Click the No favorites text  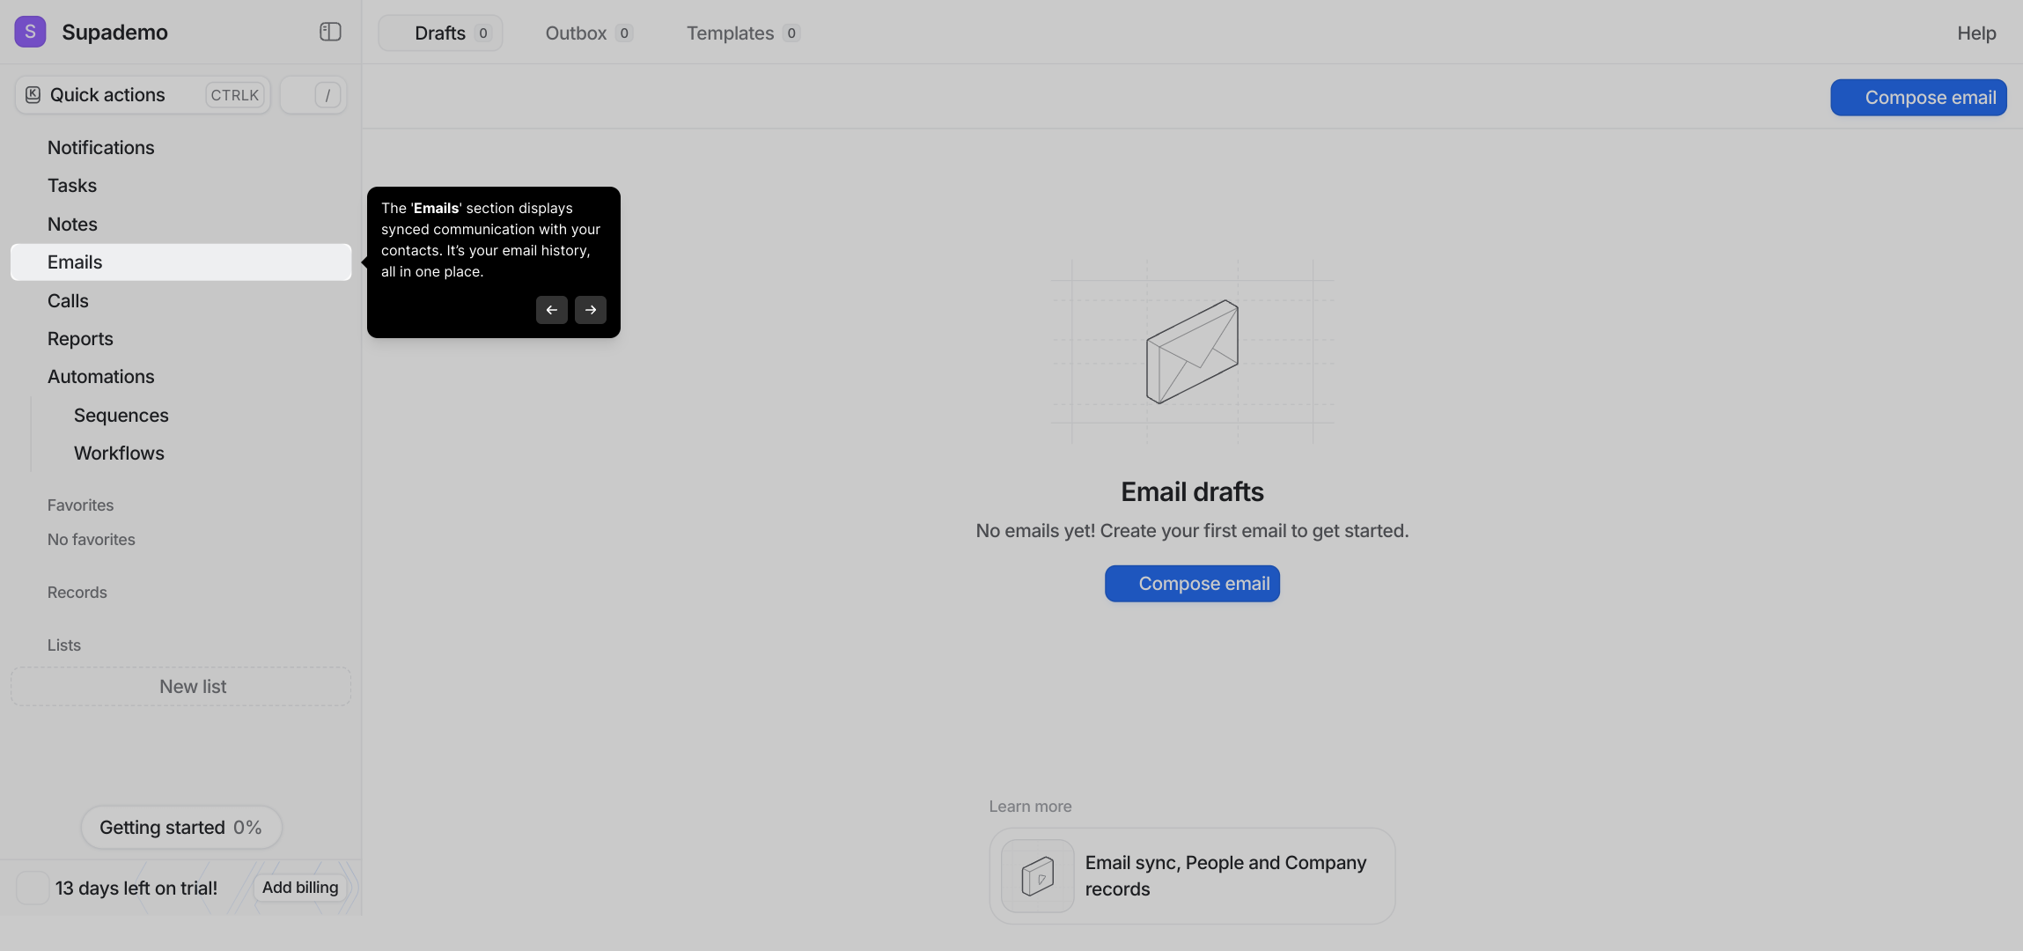click(92, 540)
